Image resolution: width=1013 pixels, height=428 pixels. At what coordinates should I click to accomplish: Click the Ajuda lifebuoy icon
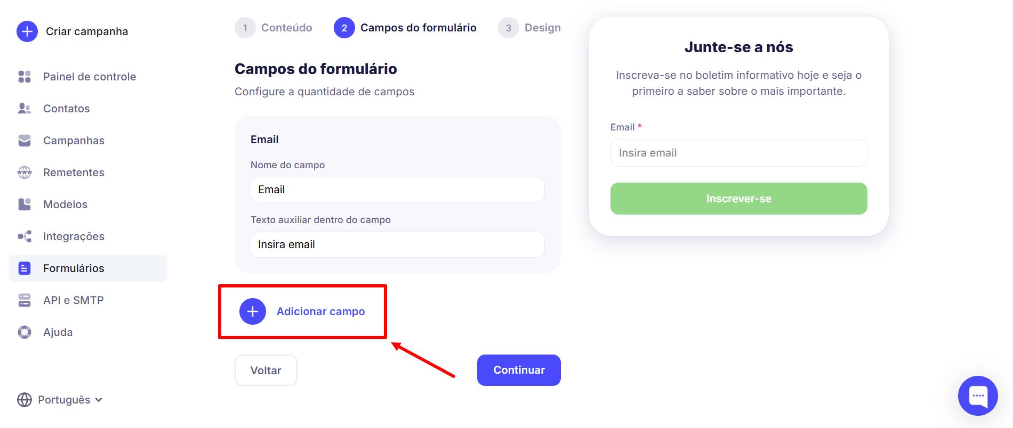click(25, 332)
